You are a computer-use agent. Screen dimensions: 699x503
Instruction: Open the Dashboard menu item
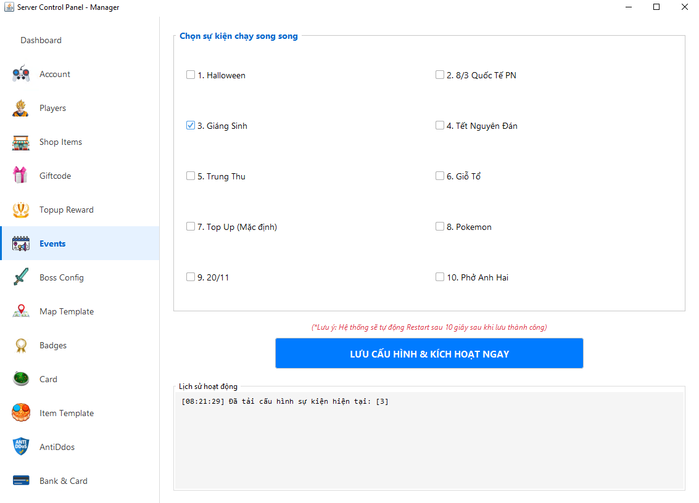[41, 40]
